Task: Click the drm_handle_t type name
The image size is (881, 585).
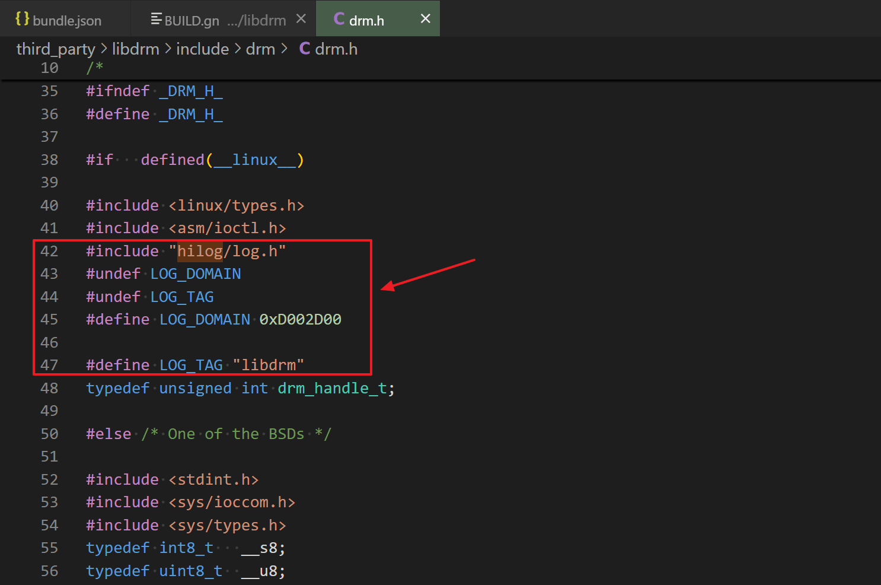Action: point(333,389)
